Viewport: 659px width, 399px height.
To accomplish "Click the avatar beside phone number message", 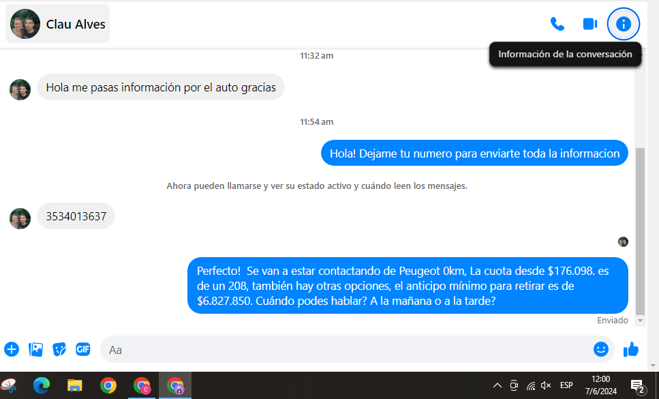I will (20, 219).
